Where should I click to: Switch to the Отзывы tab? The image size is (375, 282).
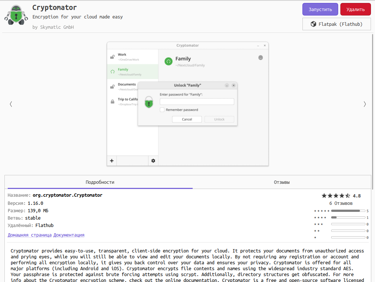click(282, 182)
